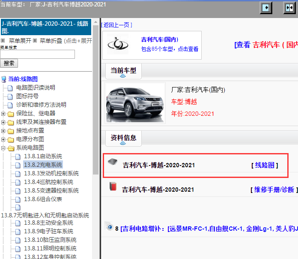298x259 pixels.
Task: Click the text 车型:博越
Action: click(184, 102)
